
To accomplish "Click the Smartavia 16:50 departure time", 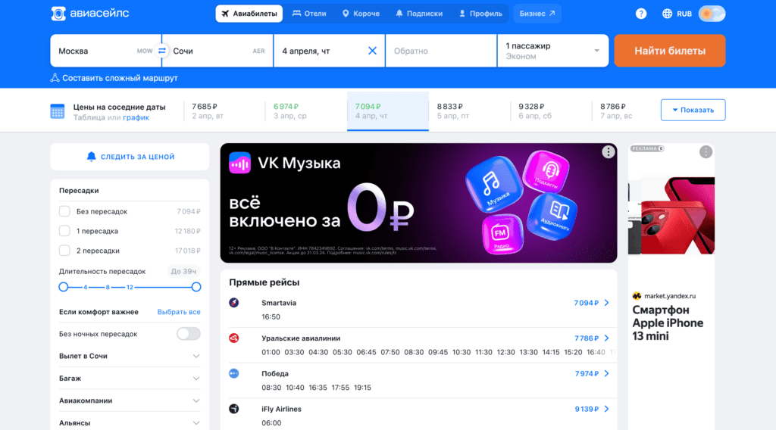I will [x=271, y=316].
